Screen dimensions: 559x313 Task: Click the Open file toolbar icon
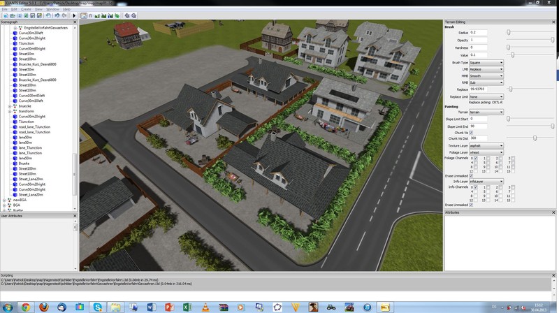point(13,15)
